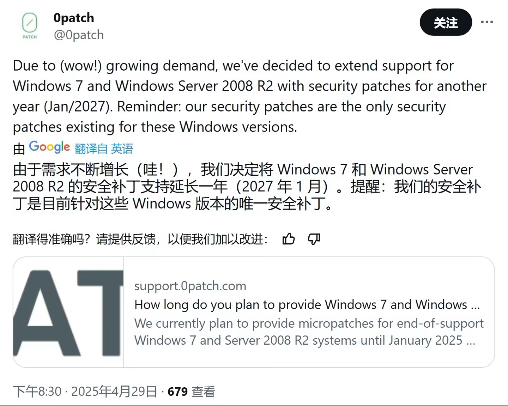Open the link card preview image

click(68, 312)
